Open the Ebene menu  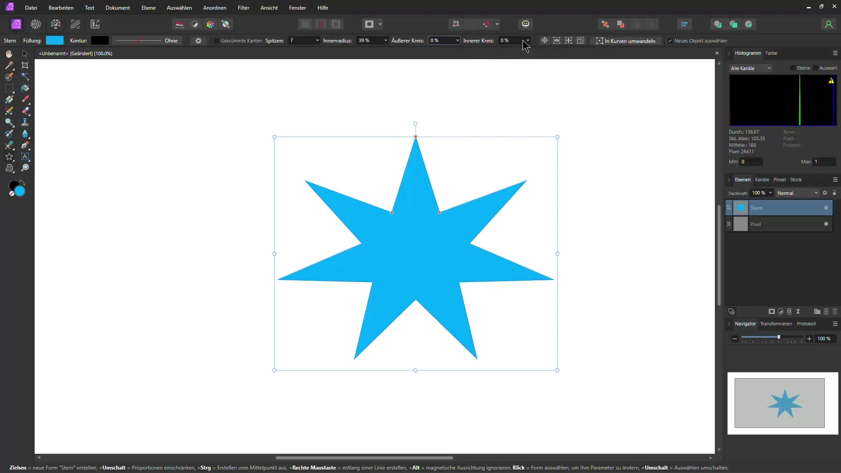click(x=148, y=8)
